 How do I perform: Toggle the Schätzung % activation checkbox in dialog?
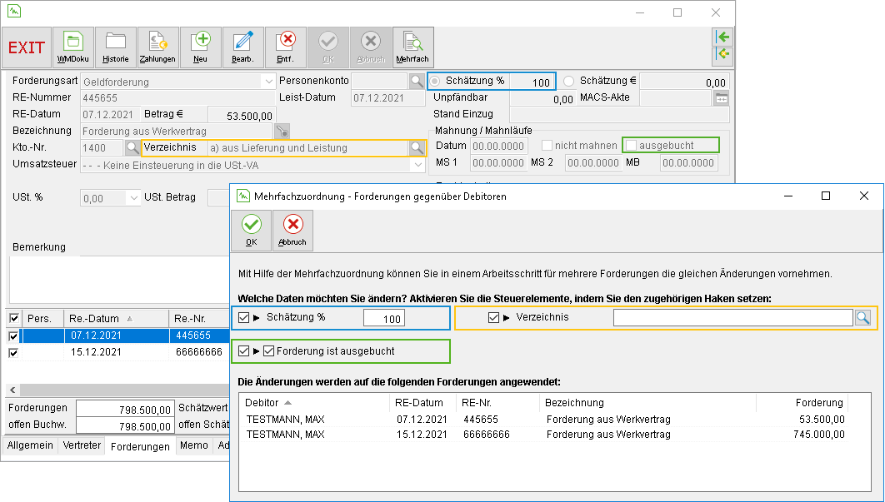coord(244,317)
